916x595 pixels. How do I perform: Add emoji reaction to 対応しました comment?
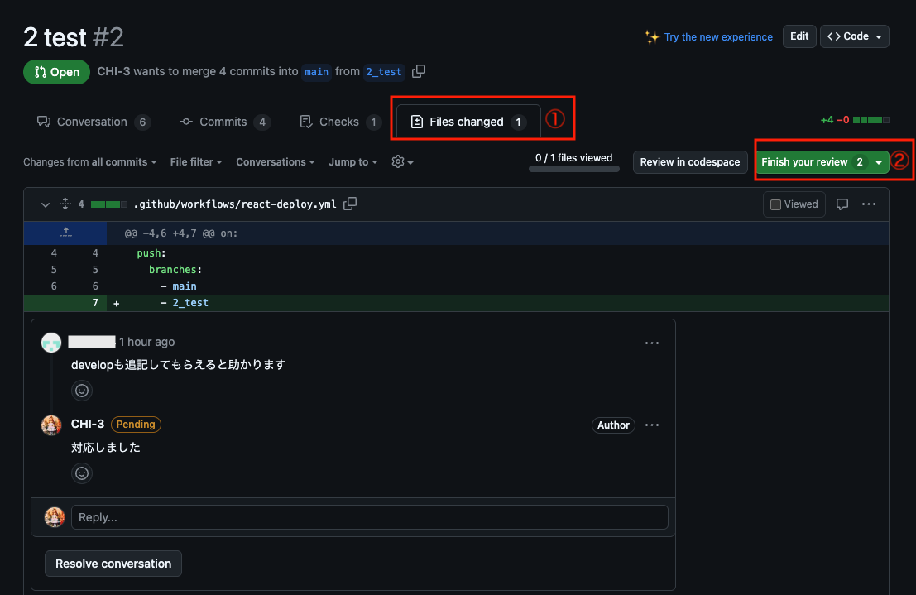click(82, 473)
